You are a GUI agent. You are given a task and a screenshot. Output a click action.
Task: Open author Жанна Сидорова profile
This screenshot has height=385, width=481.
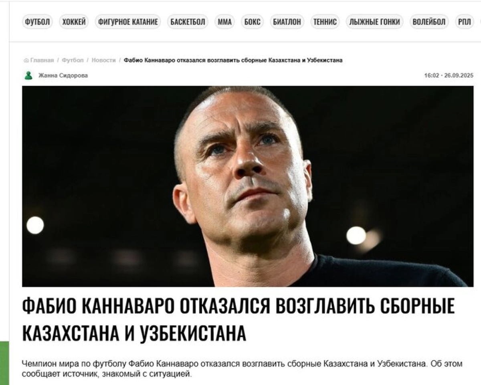click(x=63, y=75)
